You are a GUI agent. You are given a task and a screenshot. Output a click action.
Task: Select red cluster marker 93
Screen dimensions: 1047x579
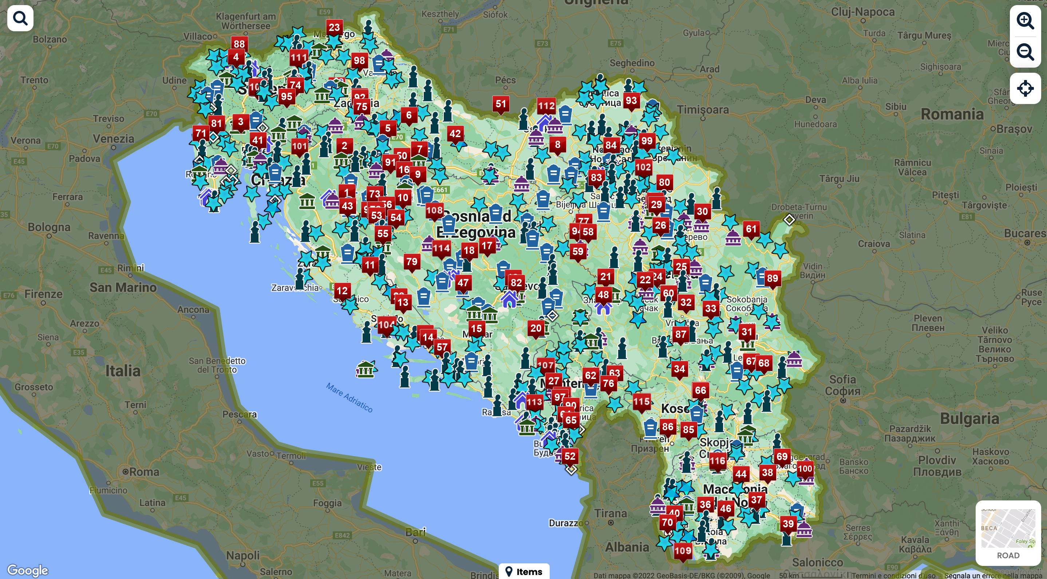click(x=631, y=101)
